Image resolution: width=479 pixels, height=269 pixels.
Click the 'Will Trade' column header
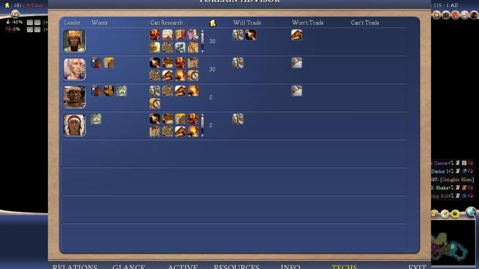tap(247, 23)
